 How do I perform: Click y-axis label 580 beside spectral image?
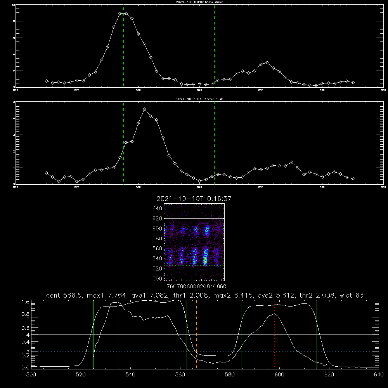point(158,239)
